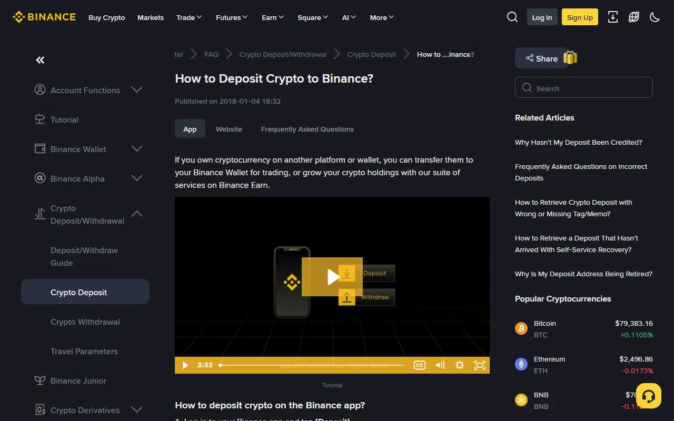Open the Trade dropdown menu
Viewport: 674px width, 421px height.
(x=189, y=17)
